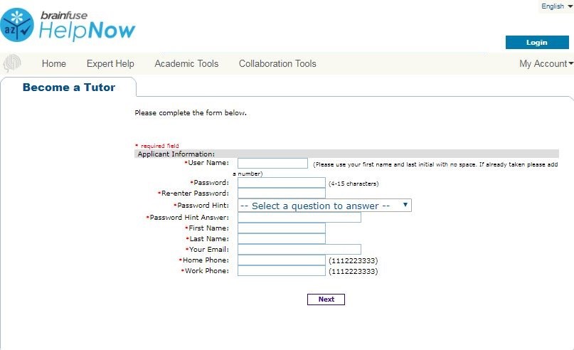
Task: Open the Academic Tools menu
Action: click(186, 63)
